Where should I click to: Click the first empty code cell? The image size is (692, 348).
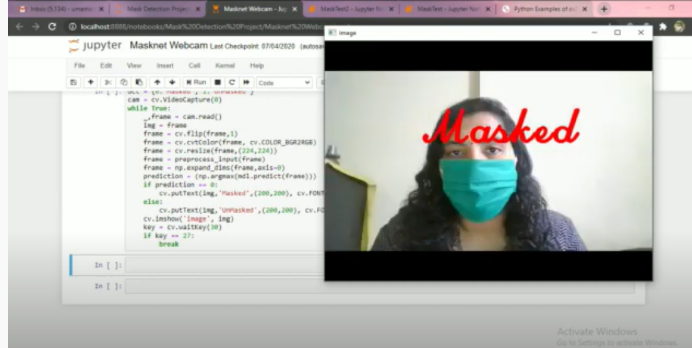tap(225, 265)
